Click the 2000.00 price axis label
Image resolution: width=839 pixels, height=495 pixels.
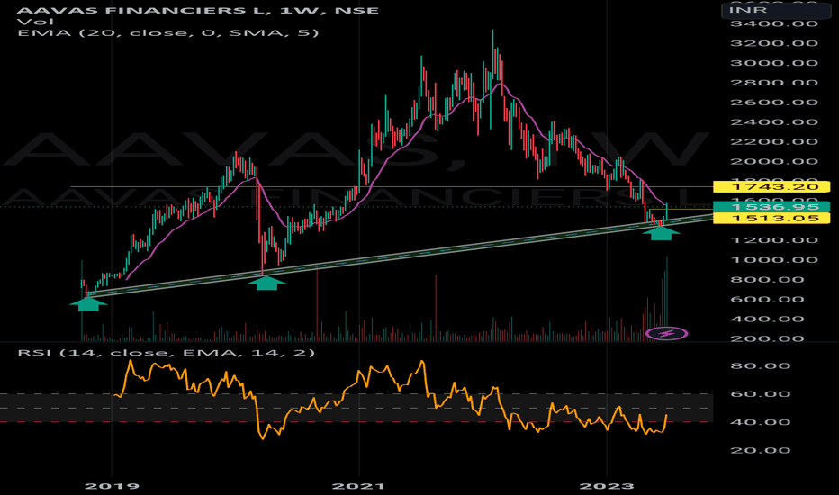click(x=774, y=162)
